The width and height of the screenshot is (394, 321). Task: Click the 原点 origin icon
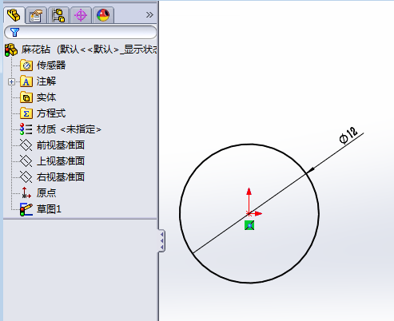click(x=26, y=192)
